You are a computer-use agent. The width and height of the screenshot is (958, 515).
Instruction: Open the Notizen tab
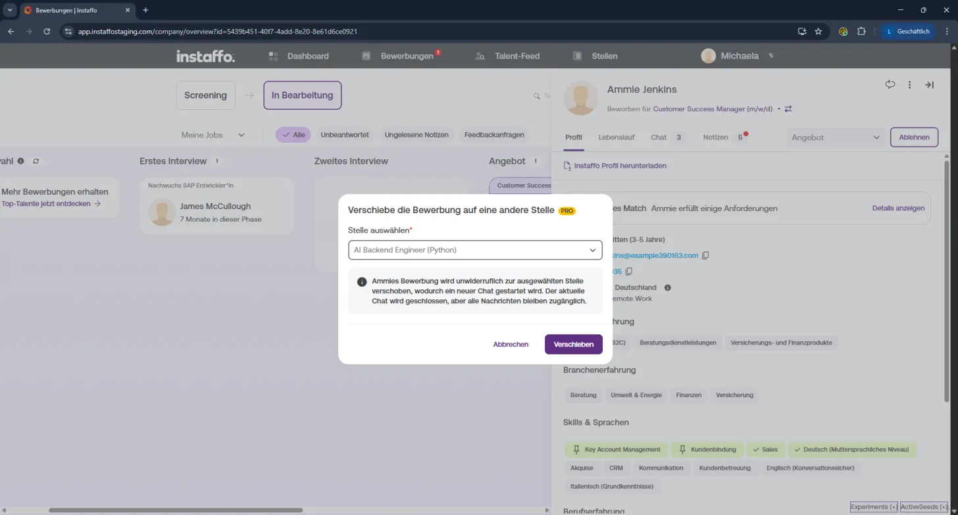(x=725, y=137)
